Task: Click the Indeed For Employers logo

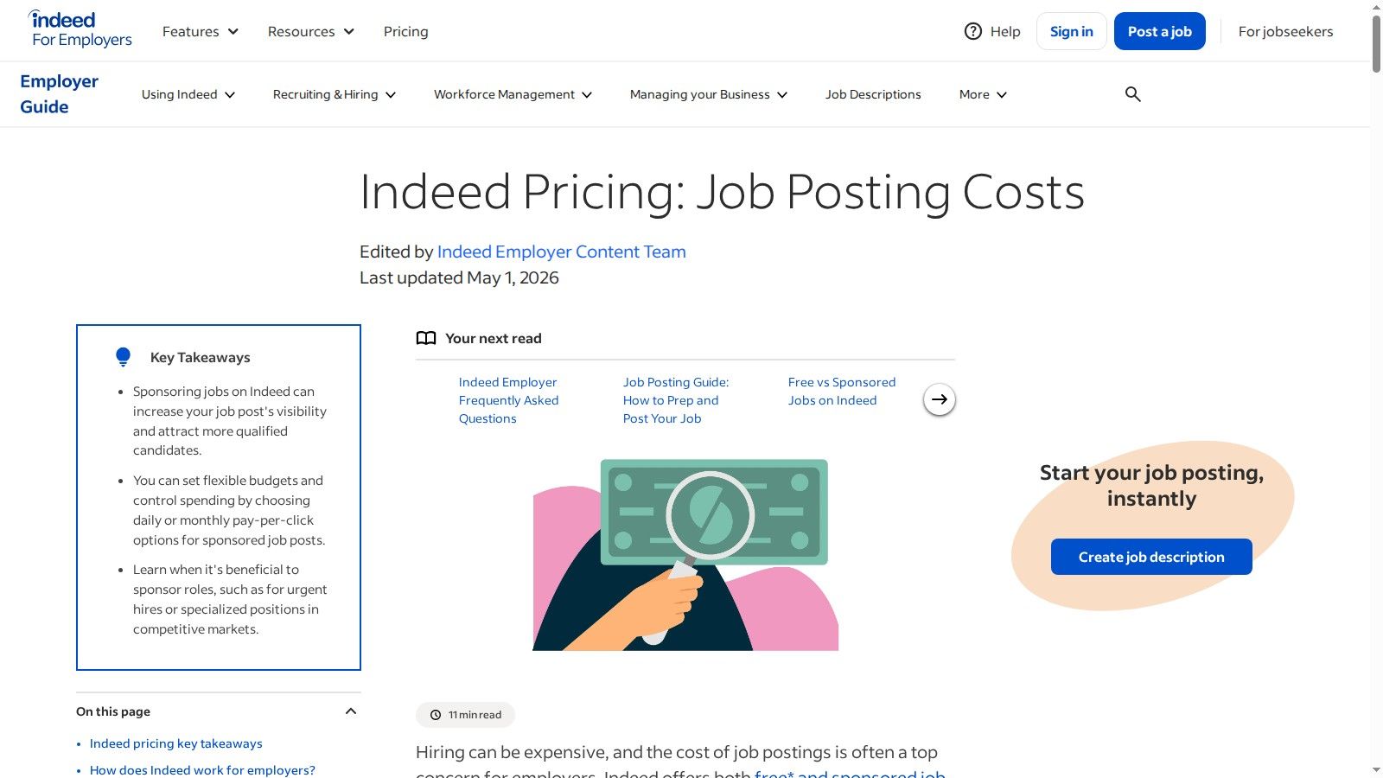Action: tap(81, 29)
